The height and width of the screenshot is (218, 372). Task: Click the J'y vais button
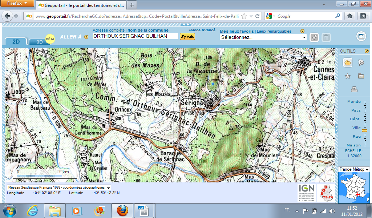pos(187,36)
